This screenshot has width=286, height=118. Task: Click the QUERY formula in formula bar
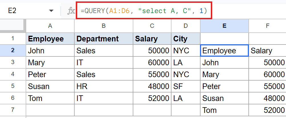(x=144, y=11)
